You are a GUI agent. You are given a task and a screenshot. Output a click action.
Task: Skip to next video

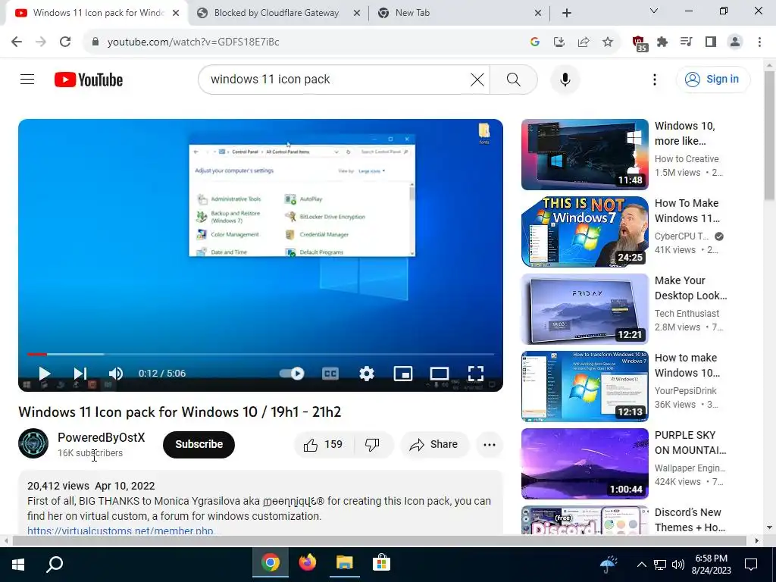point(80,374)
